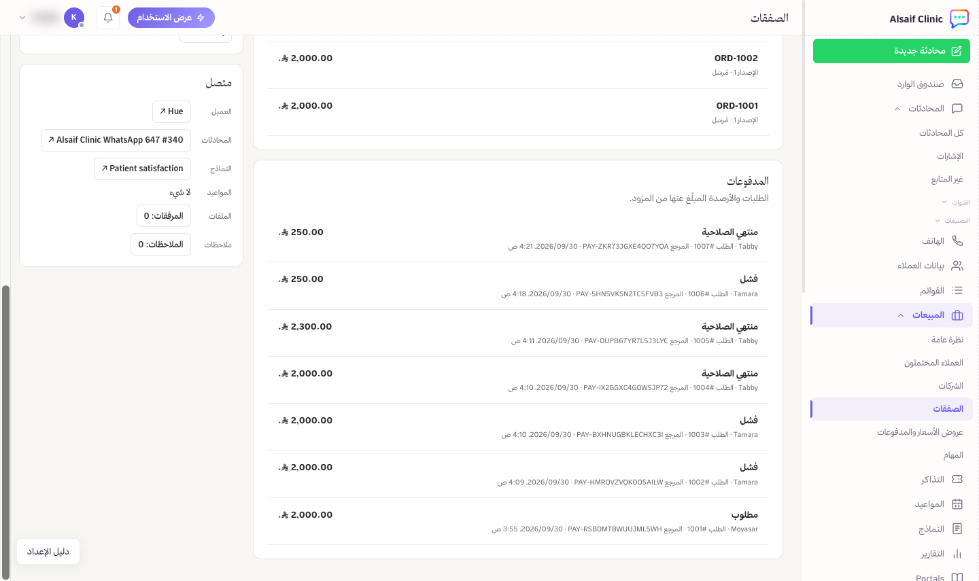The width and height of the screenshot is (979, 581).
Task: Collapse the المبيعات sales section chevron
Action: [x=901, y=315]
